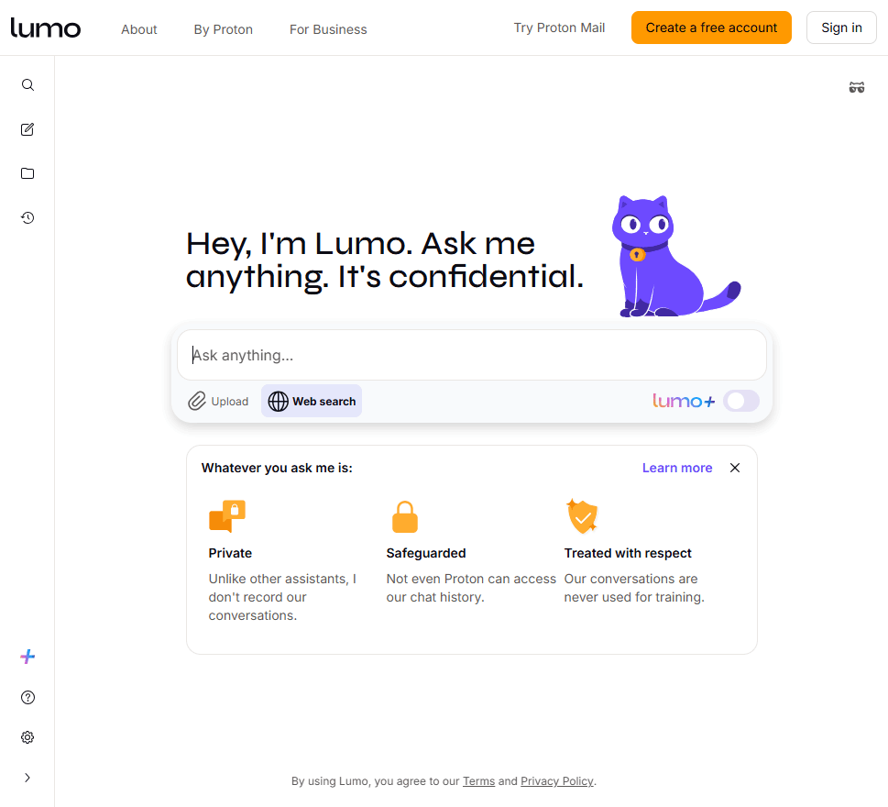This screenshot has width=888, height=807.
Task: Click the Ask anything input field
Action: [471, 355]
